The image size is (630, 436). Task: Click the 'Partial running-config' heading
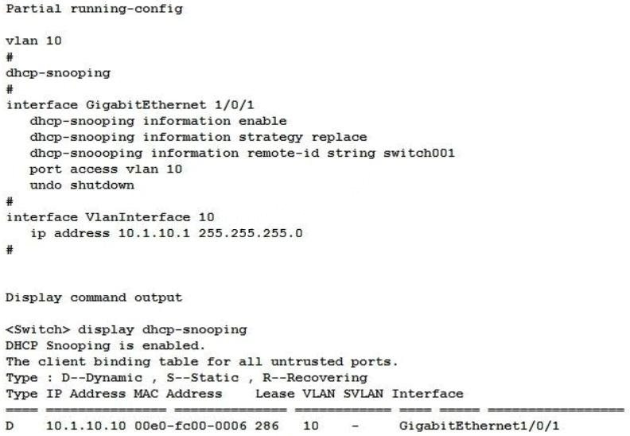coord(95,9)
